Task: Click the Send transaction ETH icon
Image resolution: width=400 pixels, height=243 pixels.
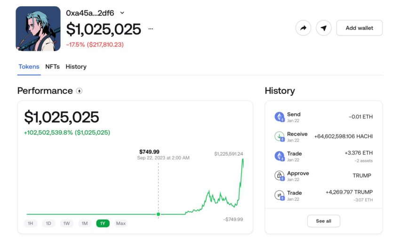Action: (280, 117)
